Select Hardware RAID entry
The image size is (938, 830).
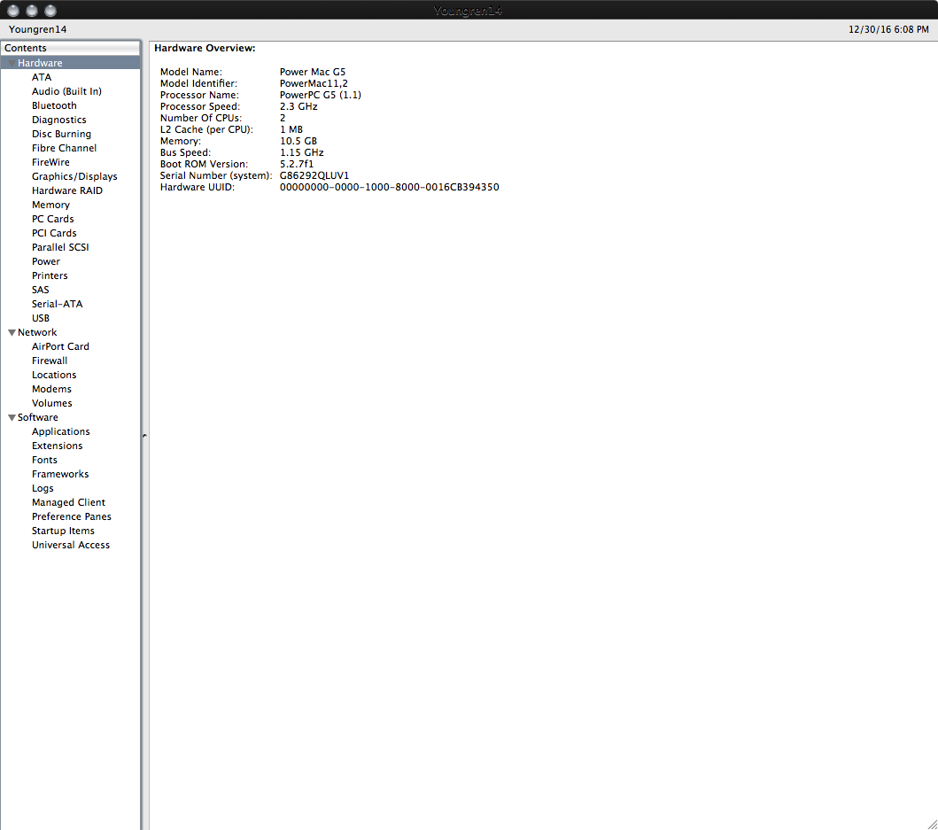[x=67, y=190]
